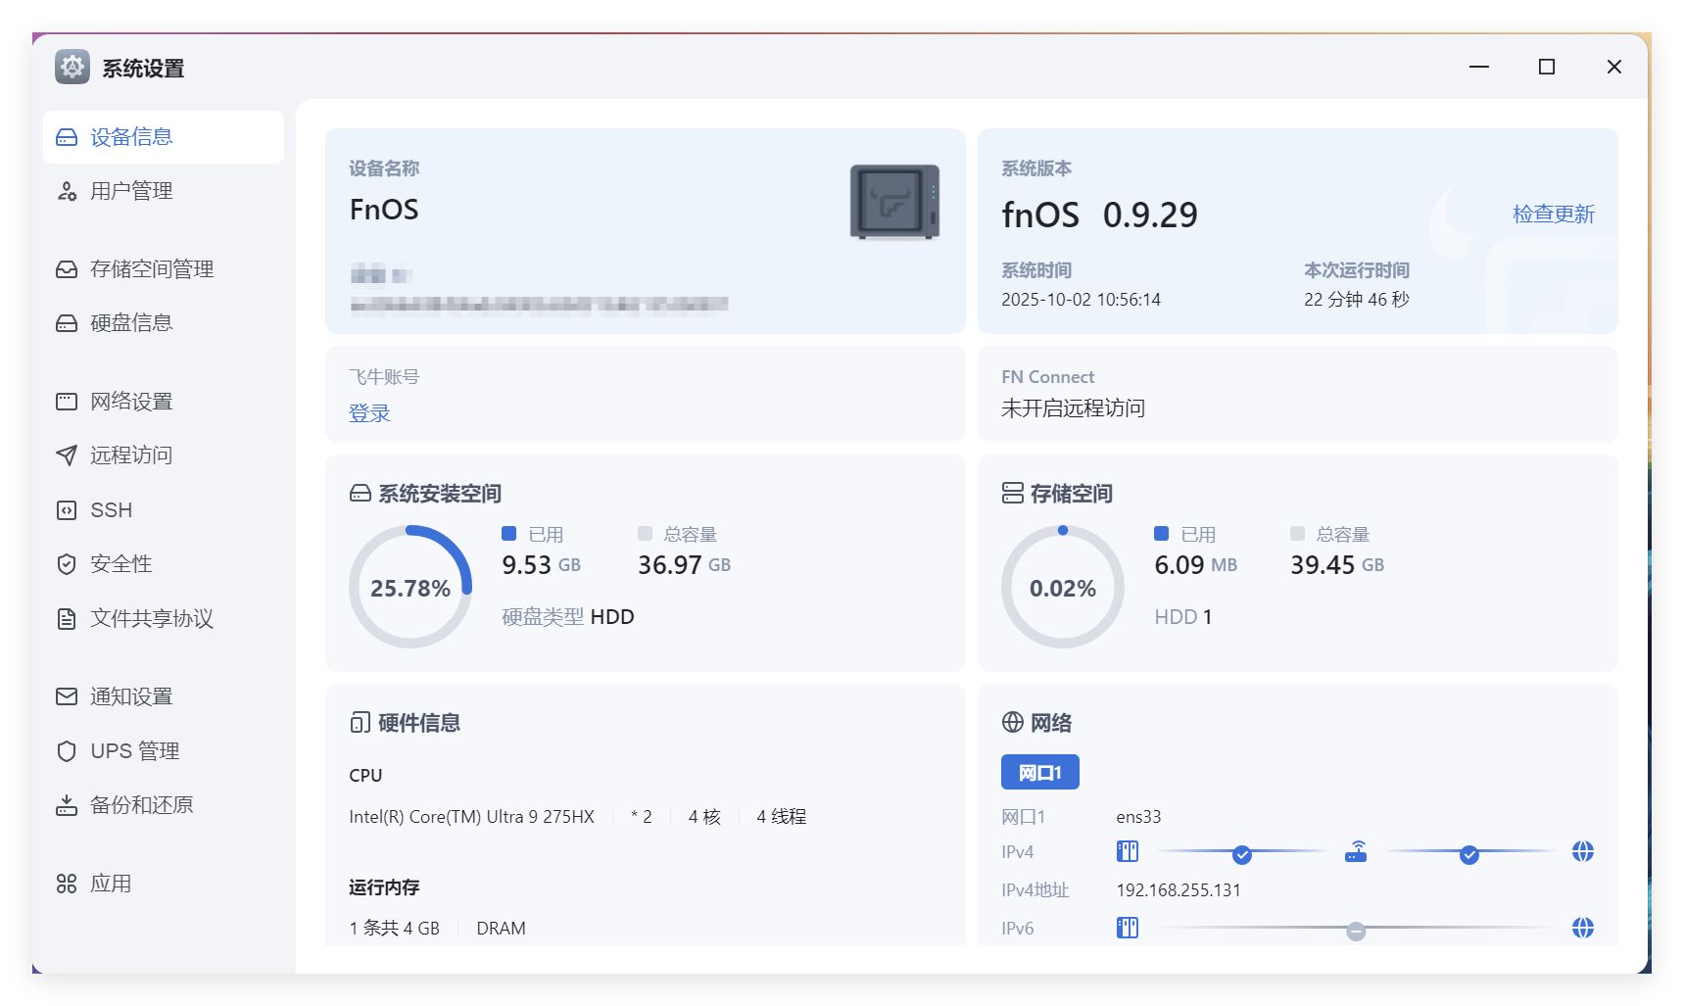
Task: Click the security shield icon
Action: 67,564
